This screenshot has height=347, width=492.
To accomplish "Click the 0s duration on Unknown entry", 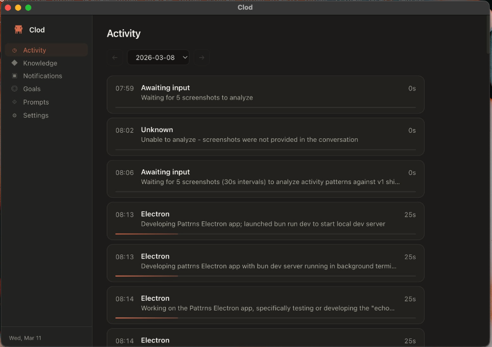I will [x=412, y=130].
